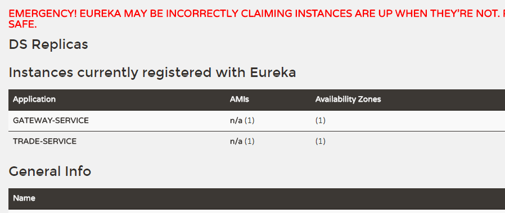This screenshot has height=213, width=505.
Task: Click n/a in the TRADE-SERVICE row
Action: pyautogui.click(x=236, y=141)
